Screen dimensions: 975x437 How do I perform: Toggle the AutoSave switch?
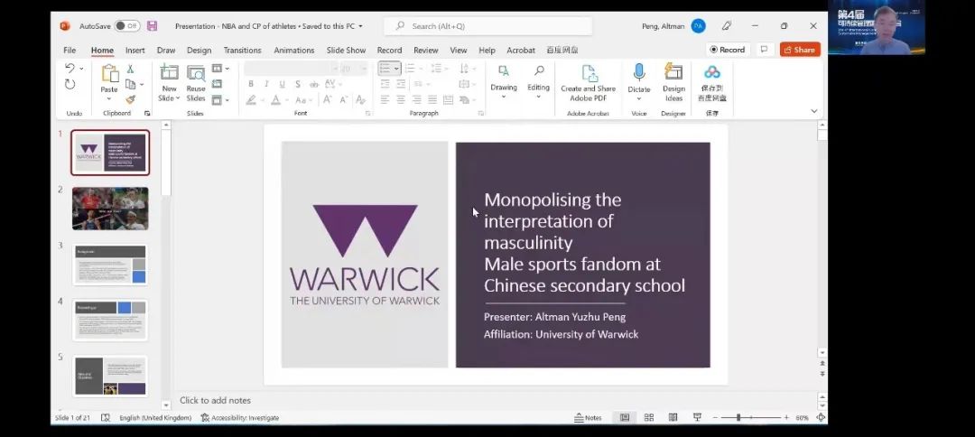(127, 26)
